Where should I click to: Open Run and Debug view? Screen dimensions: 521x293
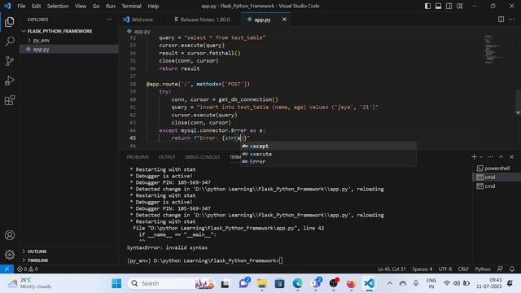click(x=10, y=81)
